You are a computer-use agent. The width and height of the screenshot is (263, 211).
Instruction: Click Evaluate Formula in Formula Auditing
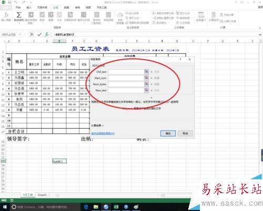[183, 23]
